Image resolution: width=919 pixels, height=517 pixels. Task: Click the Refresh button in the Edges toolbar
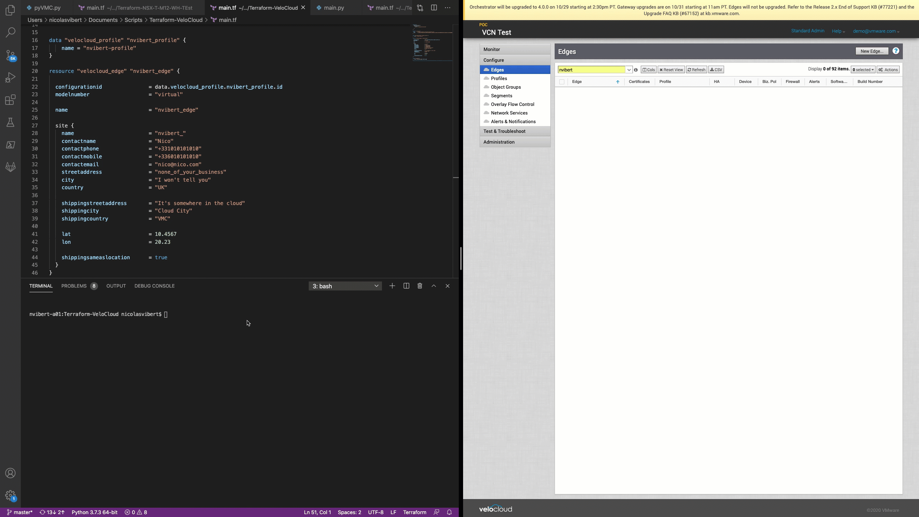(696, 70)
